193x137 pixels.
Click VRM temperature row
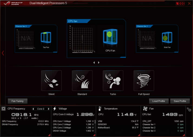click(118, 121)
